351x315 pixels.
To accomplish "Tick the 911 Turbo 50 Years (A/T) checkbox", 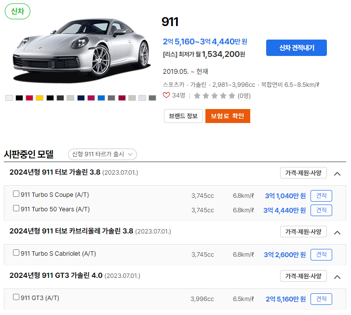I will [x=16, y=208].
